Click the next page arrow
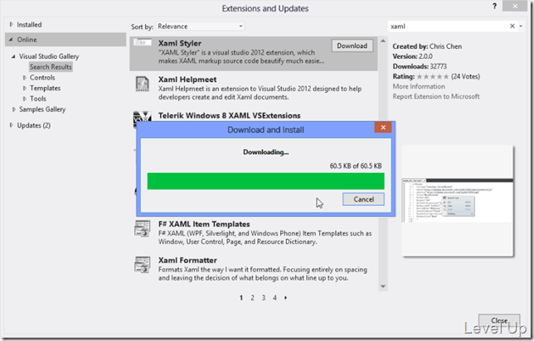This screenshot has height=341, width=534. pyautogui.click(x=286, y=298)
